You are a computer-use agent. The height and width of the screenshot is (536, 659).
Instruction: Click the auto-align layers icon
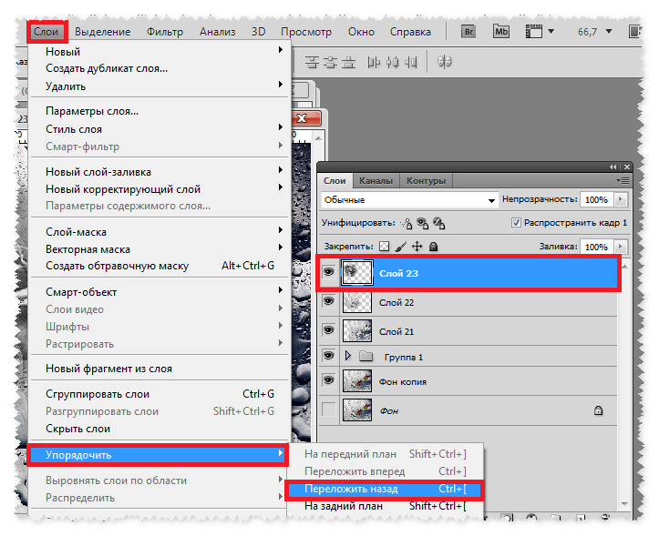click(x=444, y=62)
